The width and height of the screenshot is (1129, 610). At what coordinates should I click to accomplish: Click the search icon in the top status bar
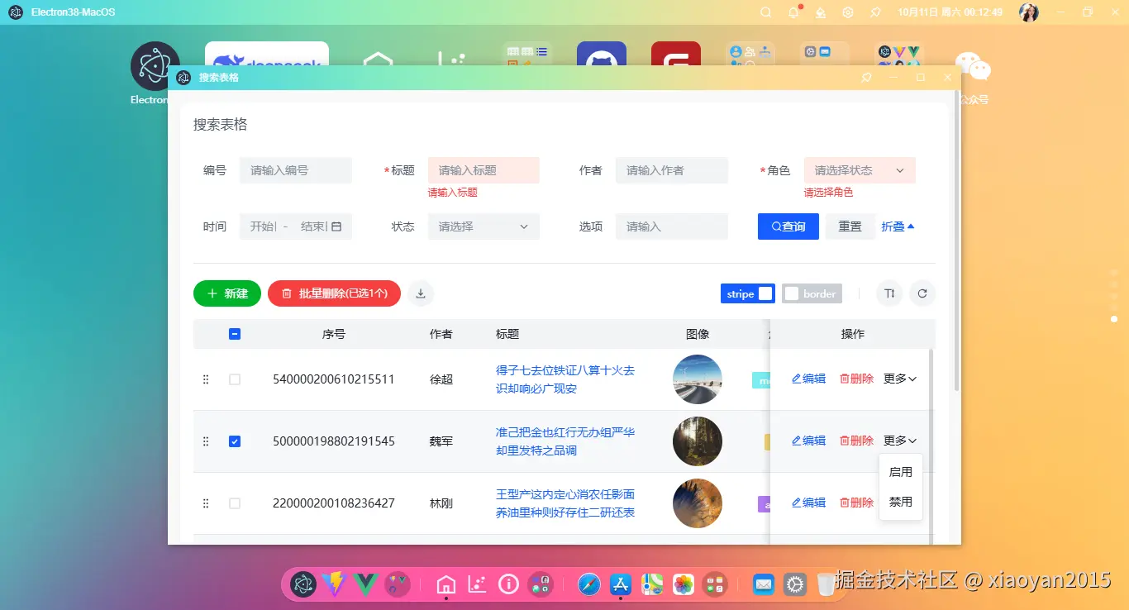click(765, 12)
